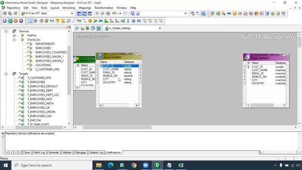Switch to Mapping Designer icon above workspace
The width and height of the screenshot is (302, 170).
[99, 28]
